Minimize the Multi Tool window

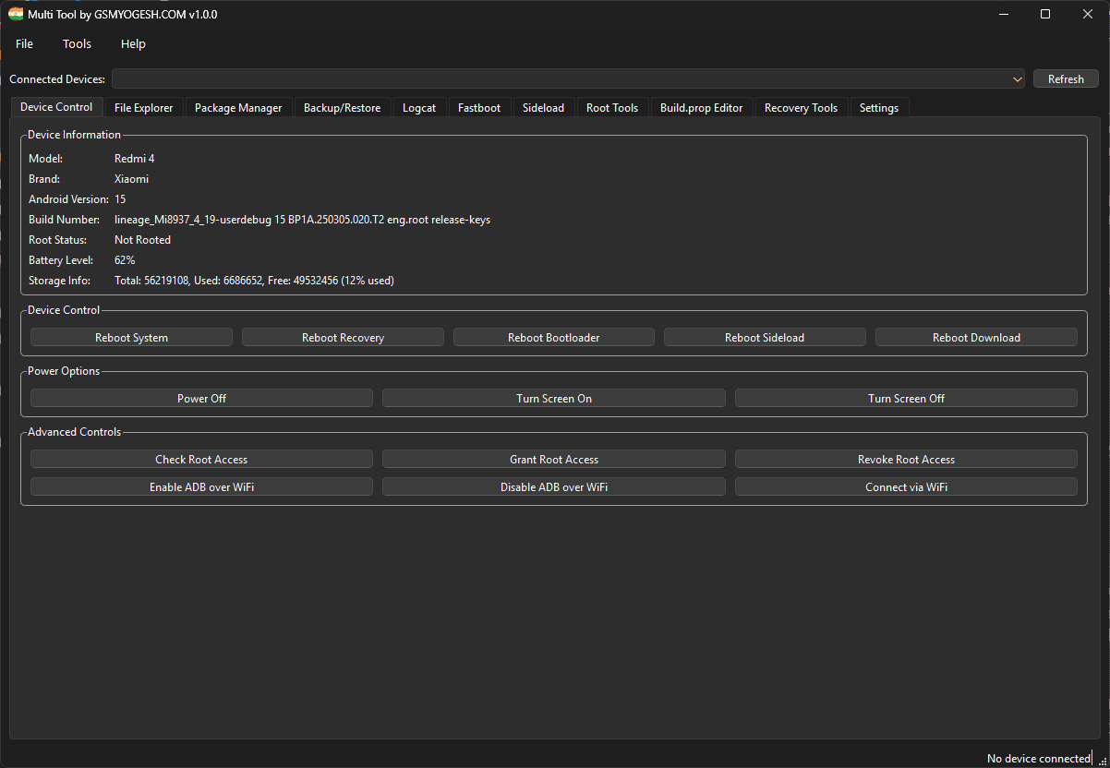(x=1002, y=14)
